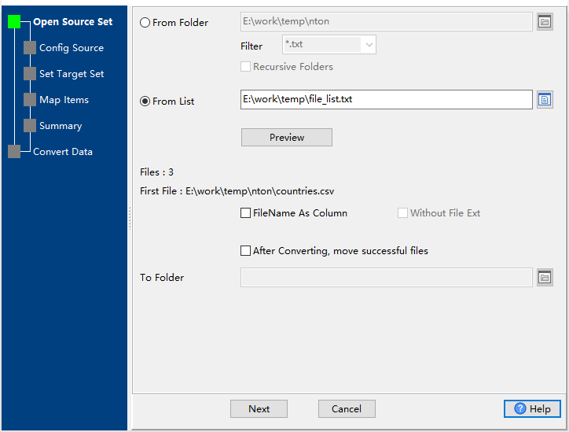Click the gray Map Items step icon
The image size is (569, 432).
click(x=30, y=100)
